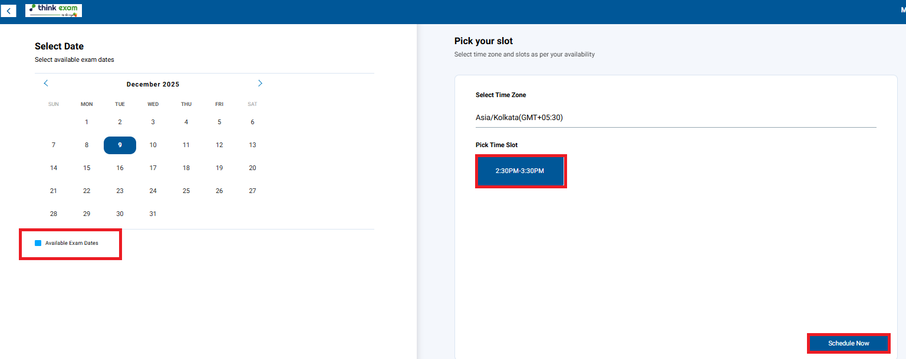Choose December 31 date
This screenshot has height=359, width=906.
[x=153, y=214]
